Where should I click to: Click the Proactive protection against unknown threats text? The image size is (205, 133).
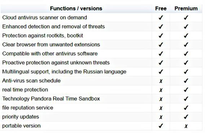click(x=56, y=63)
